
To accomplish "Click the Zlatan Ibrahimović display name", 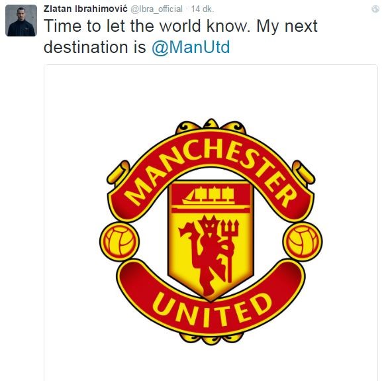I will (85, 9).
